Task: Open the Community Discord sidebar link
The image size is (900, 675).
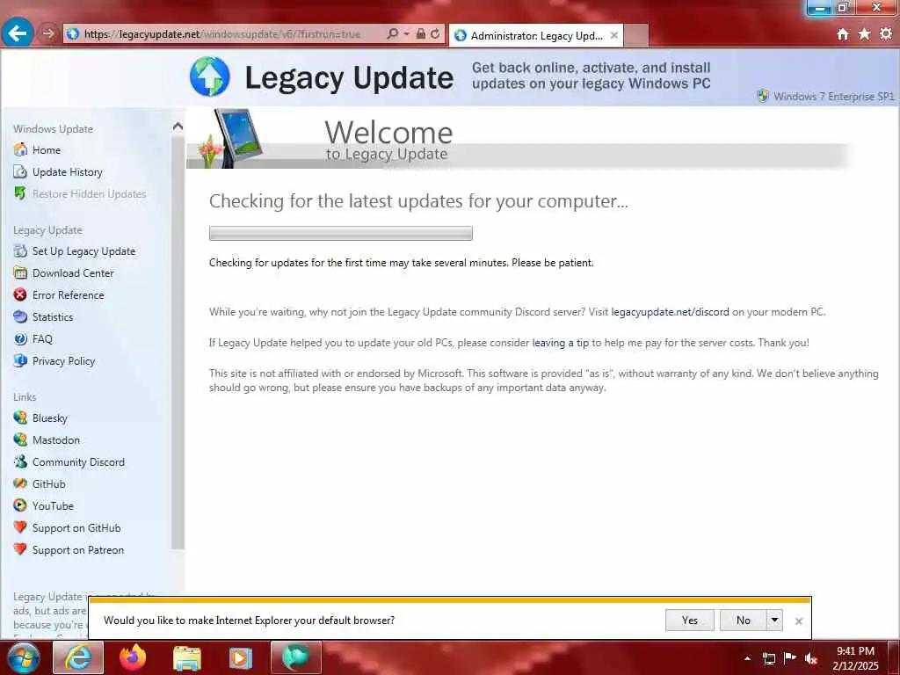Action: point(78,462)
